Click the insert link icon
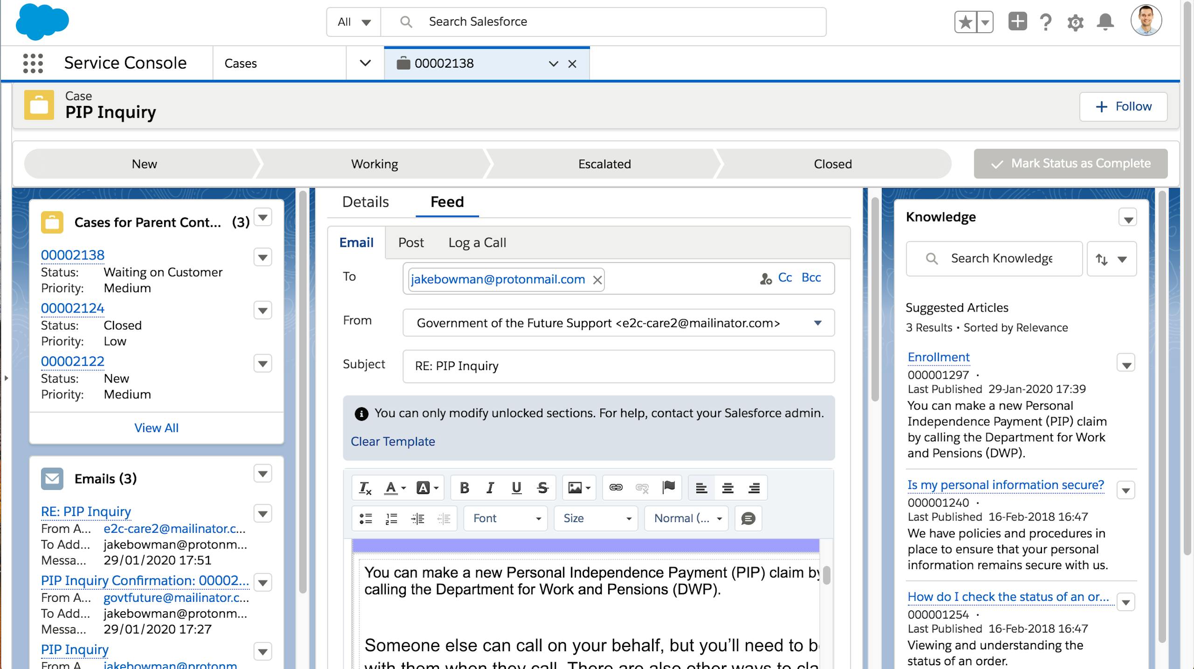This screenshot has height=669, width=1194. (616, 488)
